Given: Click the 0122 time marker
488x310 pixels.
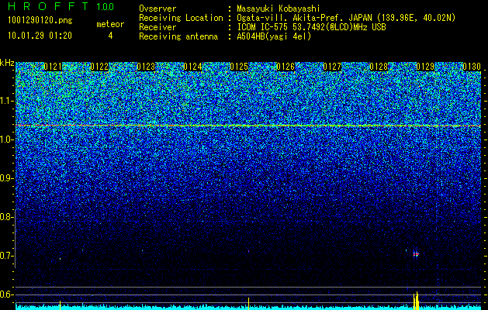Looking at the screenshot, I should point(99,67).
